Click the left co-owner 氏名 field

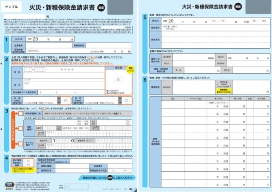[40, 100]
